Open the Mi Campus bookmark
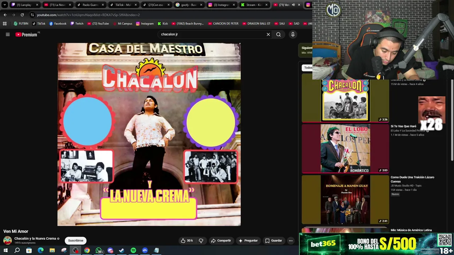This screenshot has height=255, width=454. [x=122, y=23]
